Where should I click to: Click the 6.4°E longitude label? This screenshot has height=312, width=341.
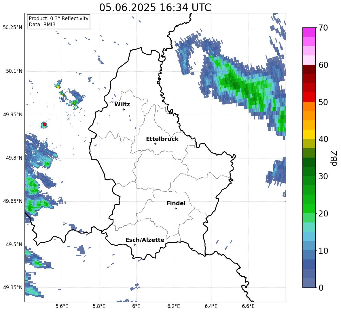pyautogui.click(x=211, y=306)
